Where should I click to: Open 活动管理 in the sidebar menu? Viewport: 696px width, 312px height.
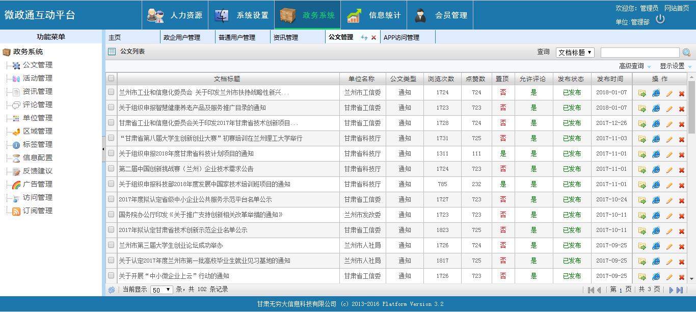tap(37, 78)
